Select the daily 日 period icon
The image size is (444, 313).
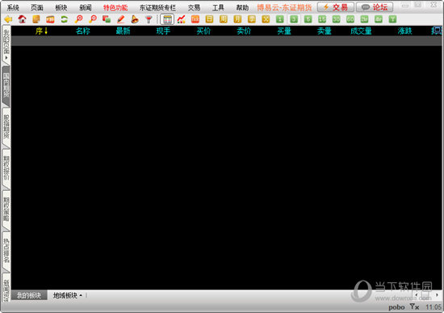(209, 19)
